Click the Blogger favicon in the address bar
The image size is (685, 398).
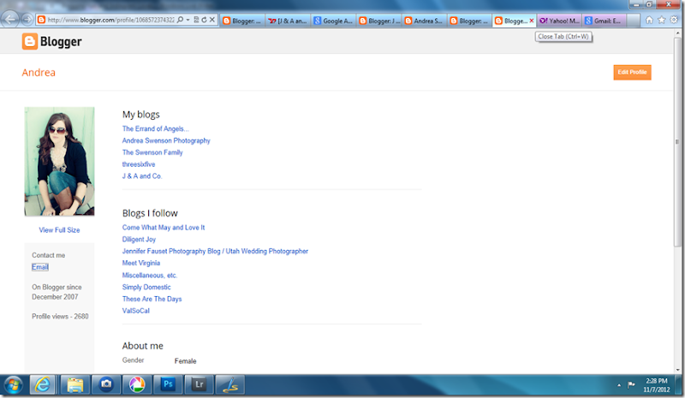pos(41,20)
